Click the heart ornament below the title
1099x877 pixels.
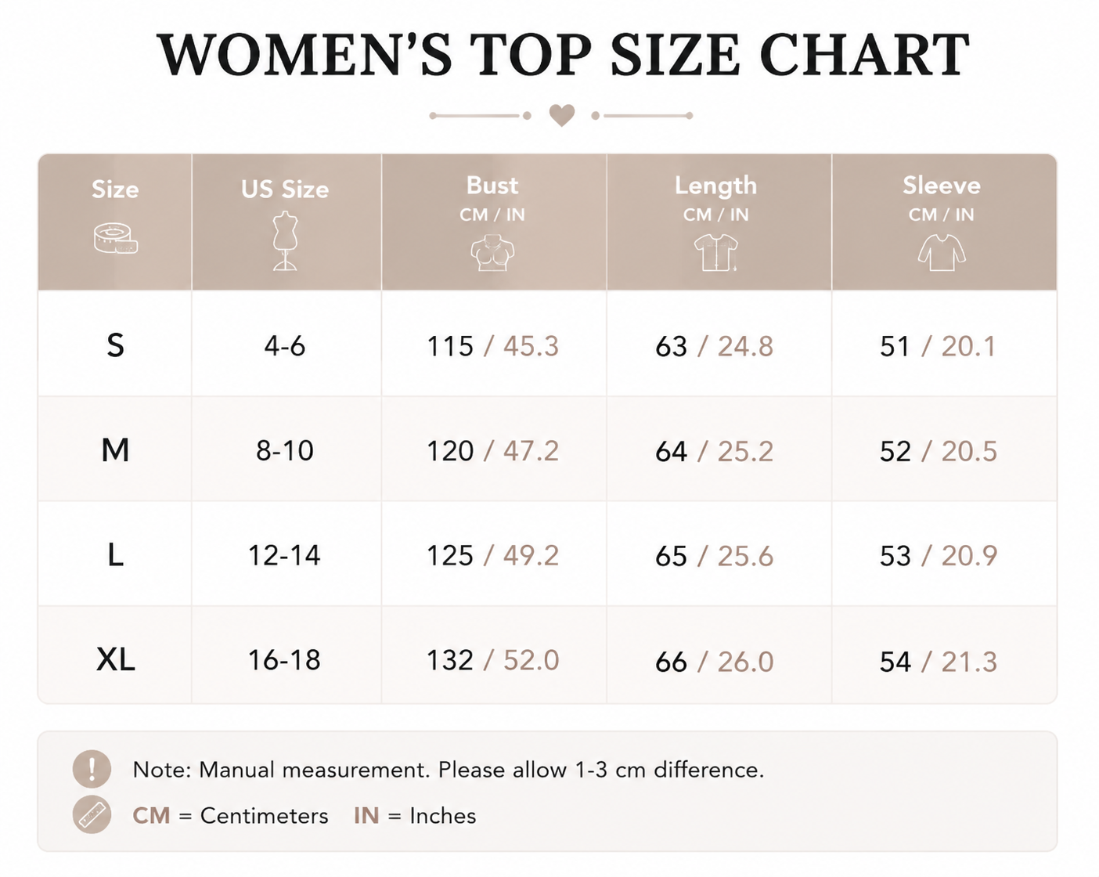[562, 115]
